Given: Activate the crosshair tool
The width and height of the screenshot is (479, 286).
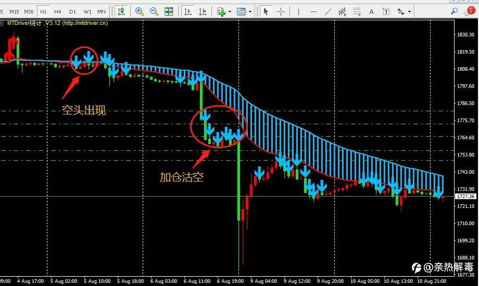Looking at the screenshot, I should pos(281,11).
